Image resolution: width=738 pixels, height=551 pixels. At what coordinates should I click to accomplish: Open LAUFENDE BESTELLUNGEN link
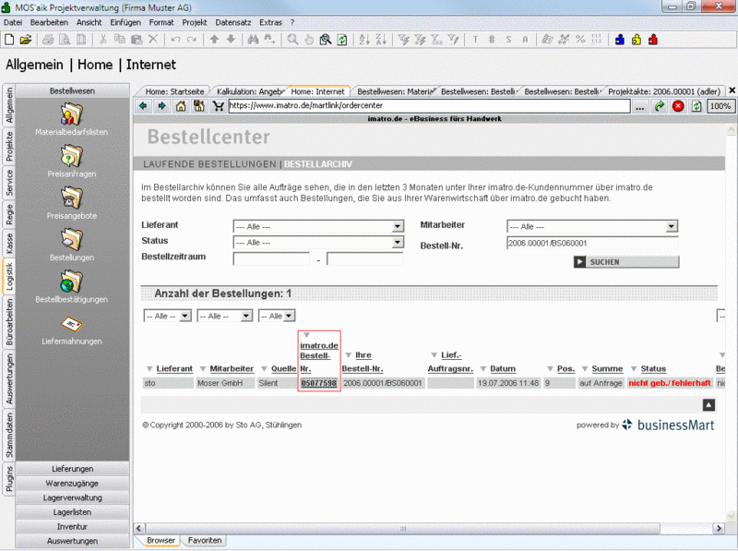209,164
